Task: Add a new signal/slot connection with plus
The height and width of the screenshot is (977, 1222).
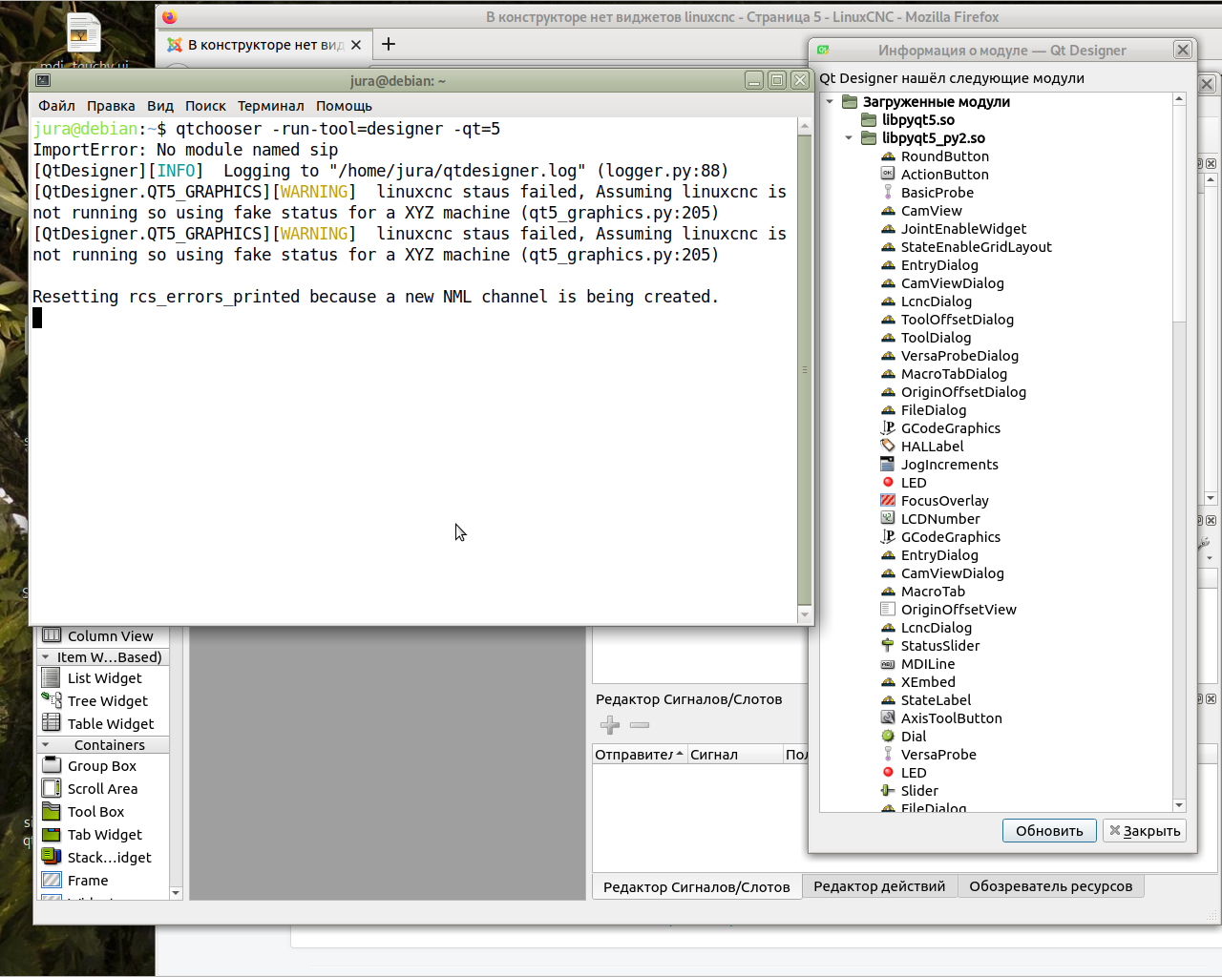Action: [610, 726]
